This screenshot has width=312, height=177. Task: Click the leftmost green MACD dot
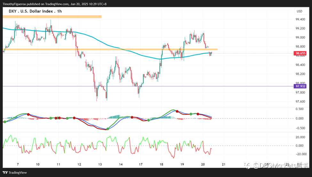(x=5, y=122)
